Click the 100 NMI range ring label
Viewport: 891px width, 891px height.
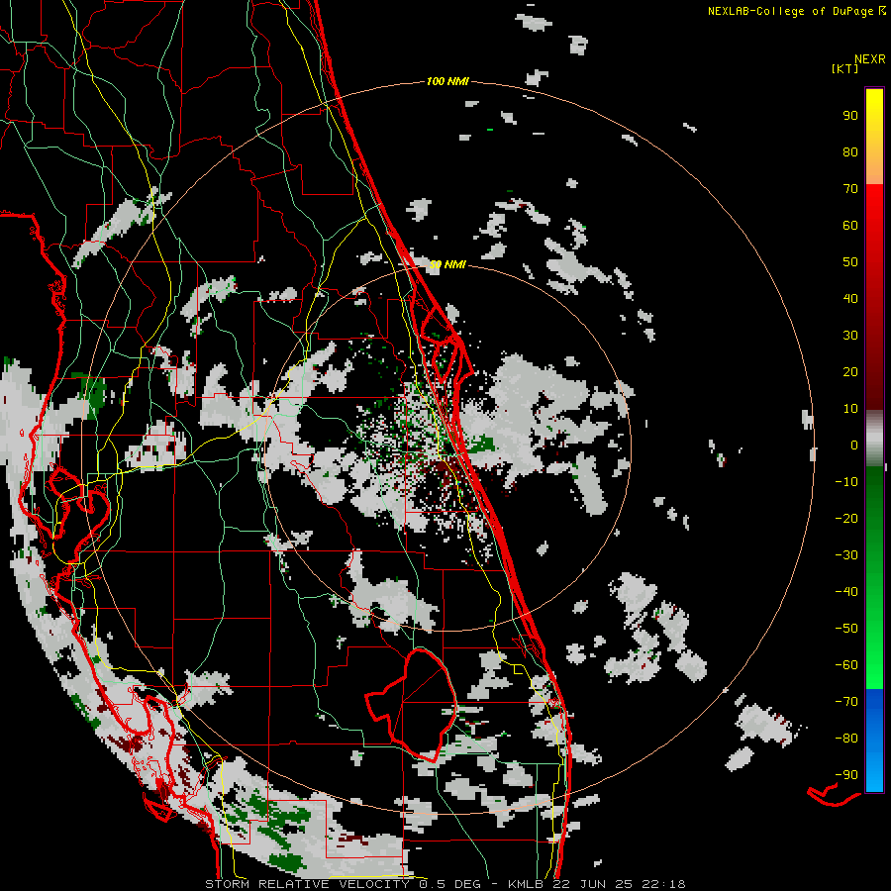447,82
